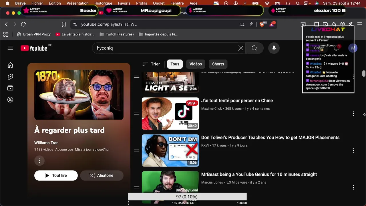Open the Trier sort dropdown
366x206 pixels.
pyautogui.click(x=151, y=64)
